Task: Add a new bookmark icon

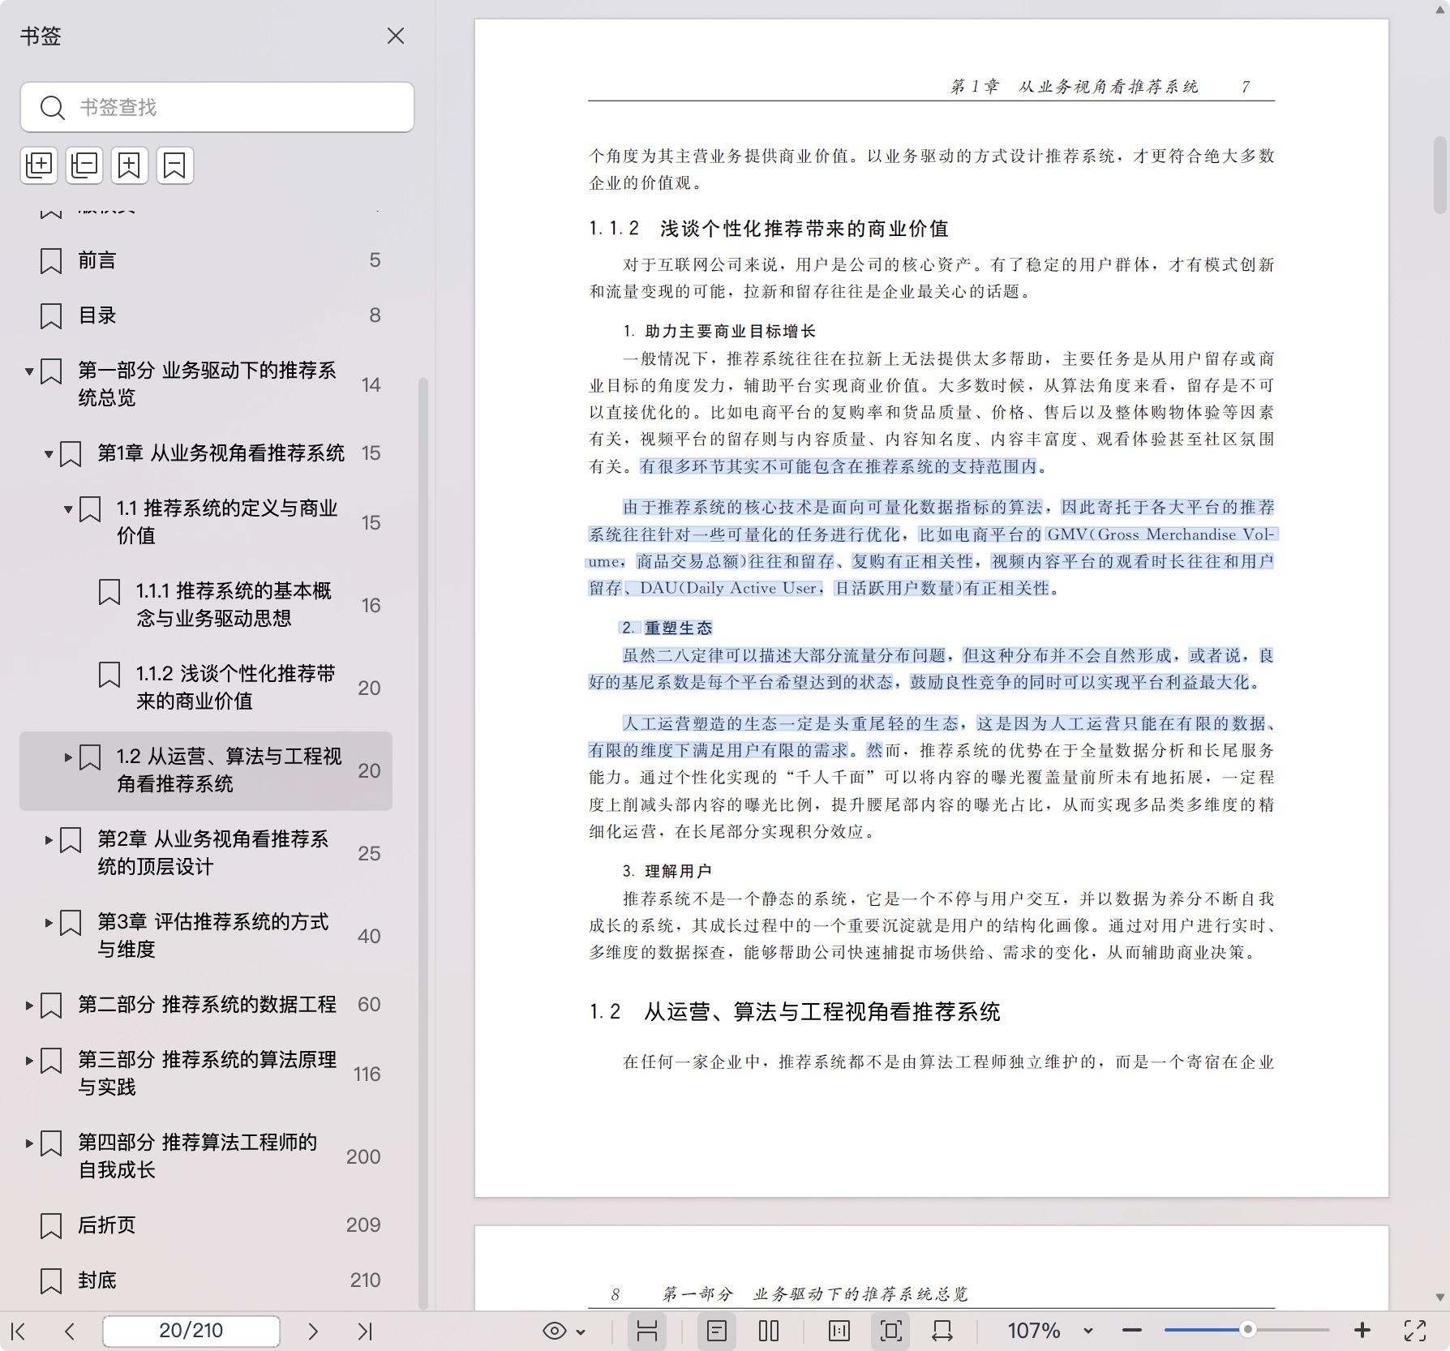Action: (130, 165)
